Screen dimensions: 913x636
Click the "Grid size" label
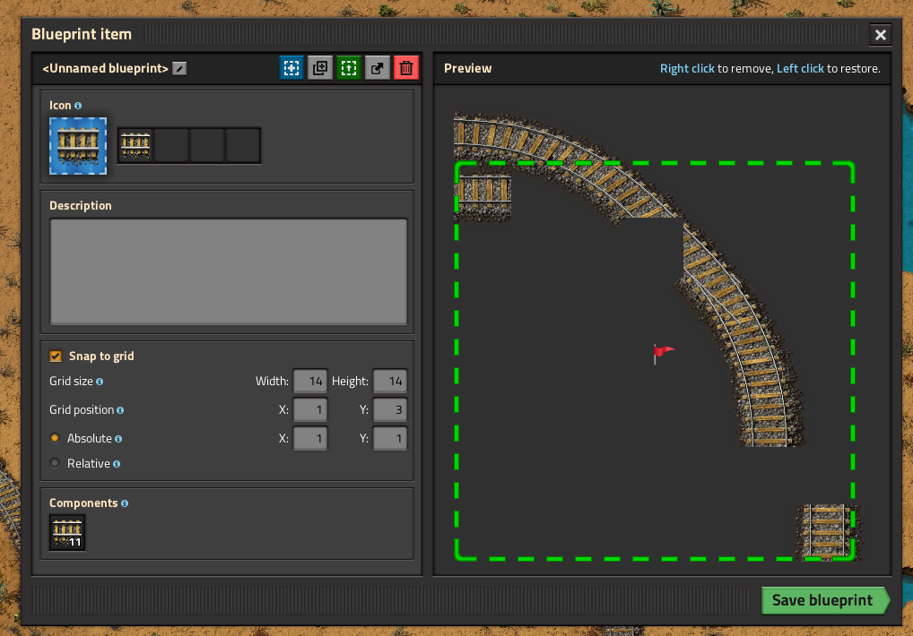pyautogui.click(x=71, y=382)
